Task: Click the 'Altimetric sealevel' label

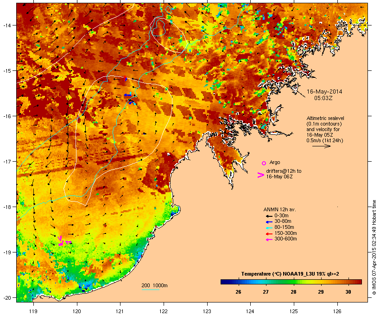Action: click(325, 118)
